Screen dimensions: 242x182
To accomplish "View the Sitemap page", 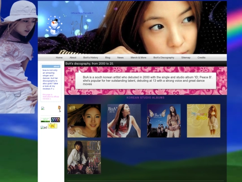I will click(x=186, y=58).
